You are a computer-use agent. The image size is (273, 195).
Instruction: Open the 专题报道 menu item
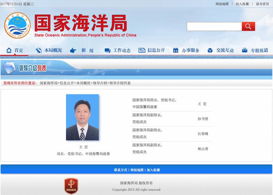259,50
